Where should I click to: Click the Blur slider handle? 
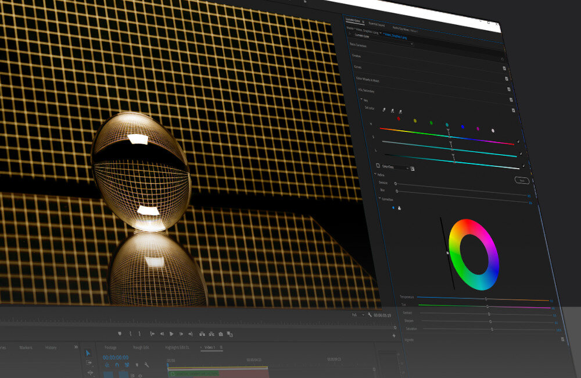397,191
